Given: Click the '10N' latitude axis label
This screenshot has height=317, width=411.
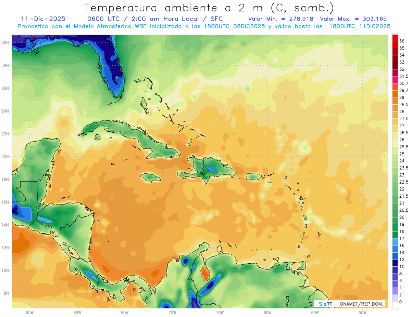Looking at the screenshot, I should click(x=6, y=270).
